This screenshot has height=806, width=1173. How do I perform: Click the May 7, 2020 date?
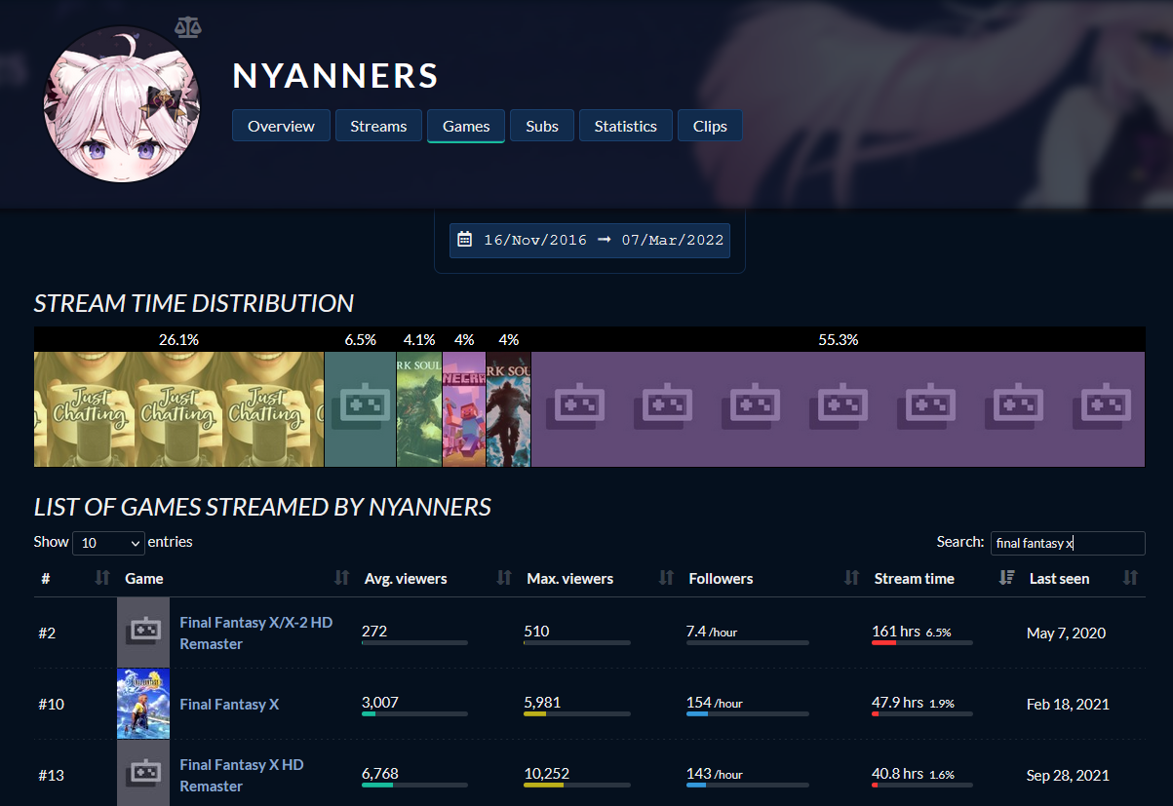coord(1066,633)
